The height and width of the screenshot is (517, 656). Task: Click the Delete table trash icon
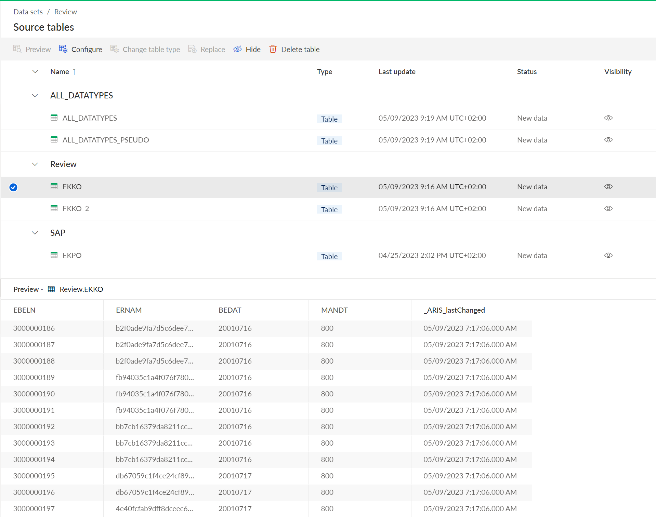[273, 49]
